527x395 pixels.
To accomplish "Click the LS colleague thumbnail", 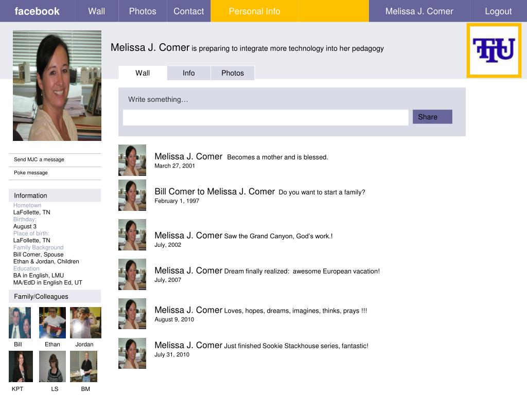I will point(52,366).
